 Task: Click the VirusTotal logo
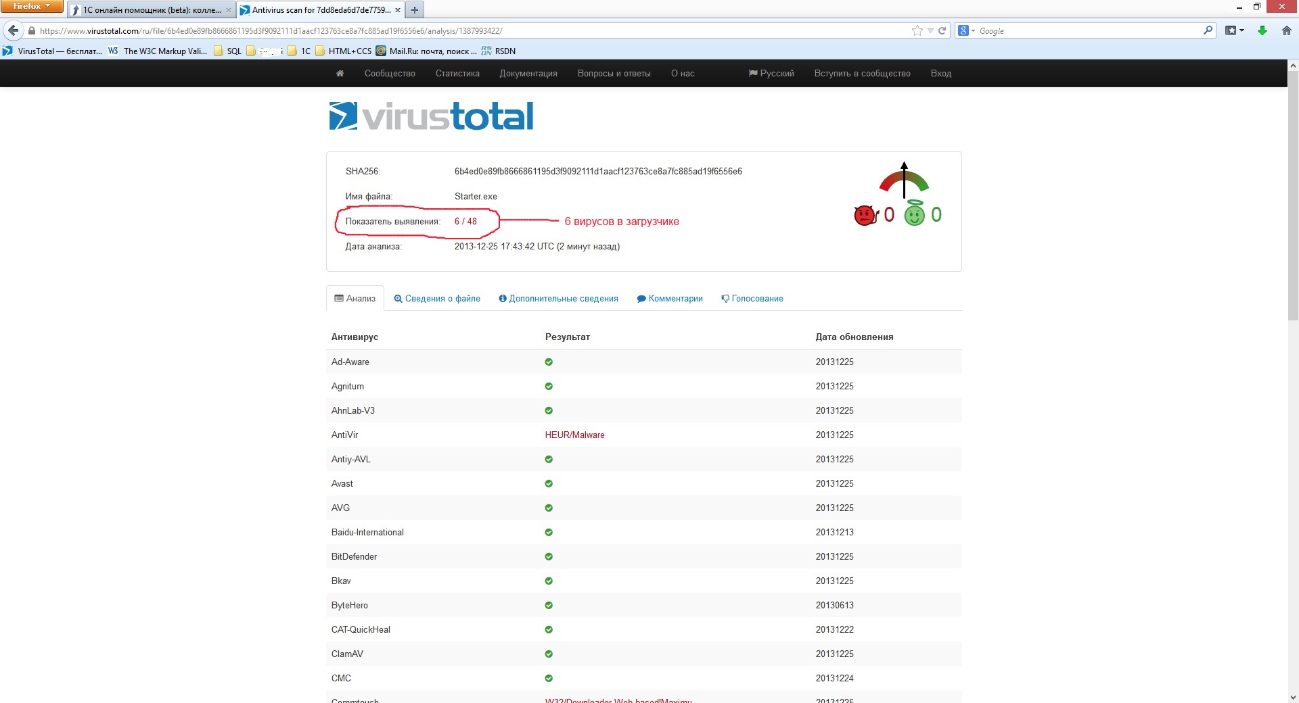pyautogui.click(x=431, y=116)
